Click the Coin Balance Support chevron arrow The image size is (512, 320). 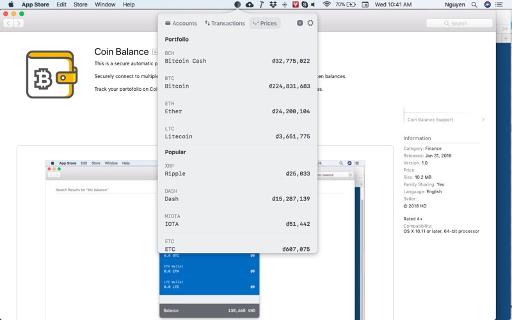pyautogui.click(x=483, y=120)
